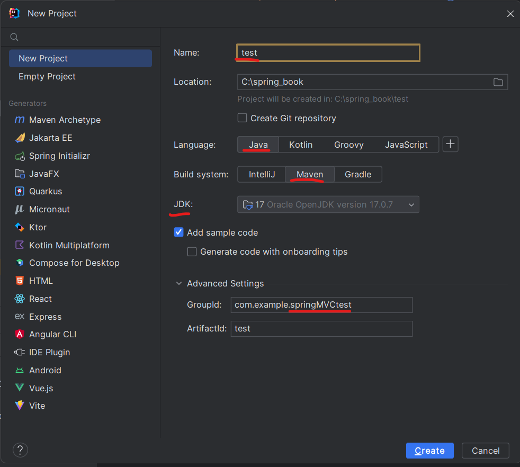
Task: Close the New Project dialog
Action: [x=510, y=14]
